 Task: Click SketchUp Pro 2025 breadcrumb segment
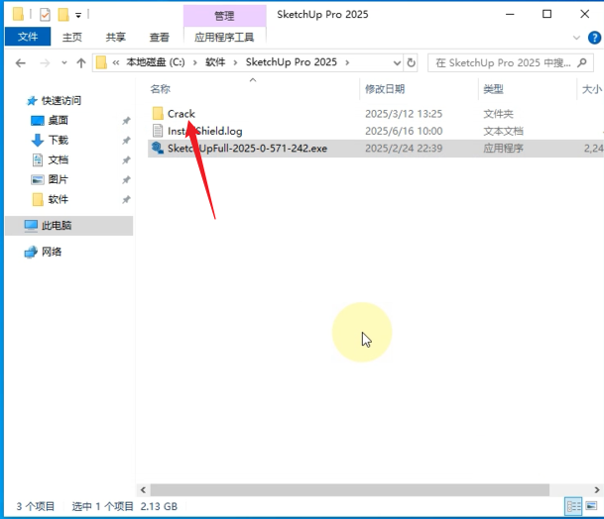pyautogui.click(x=292, y=62)
